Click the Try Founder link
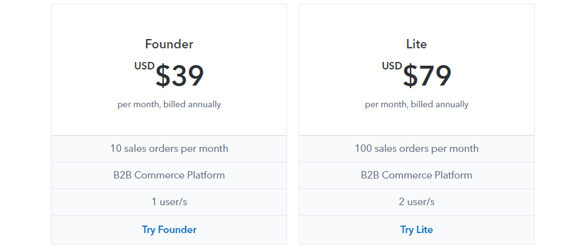585x251 pixels. [169, 230]
